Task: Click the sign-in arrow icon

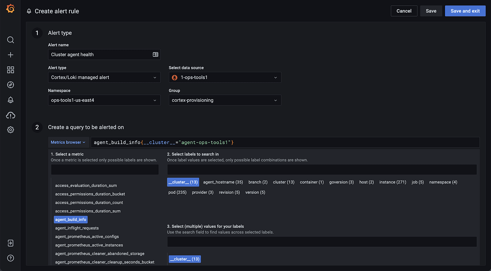Action: pyautogui.click(x=10, y=243)
